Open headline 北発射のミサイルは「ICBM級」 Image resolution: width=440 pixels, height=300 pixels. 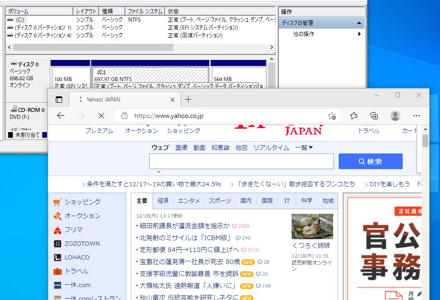185,238
